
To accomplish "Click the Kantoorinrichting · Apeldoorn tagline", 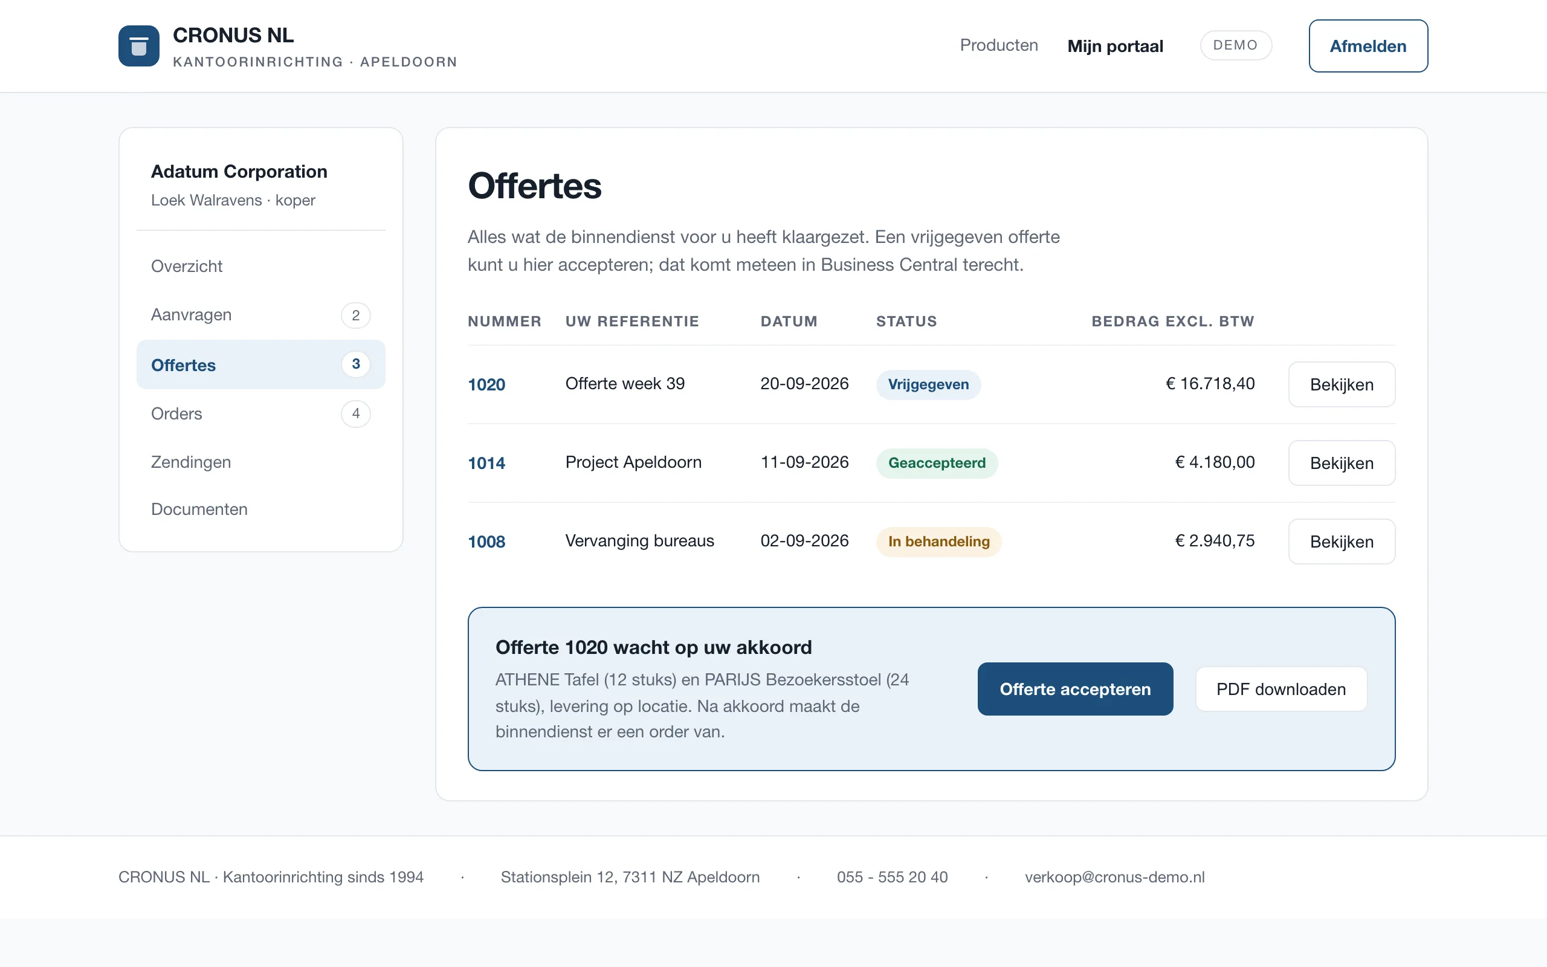I will pyautogui.click(x=314, y=62).
